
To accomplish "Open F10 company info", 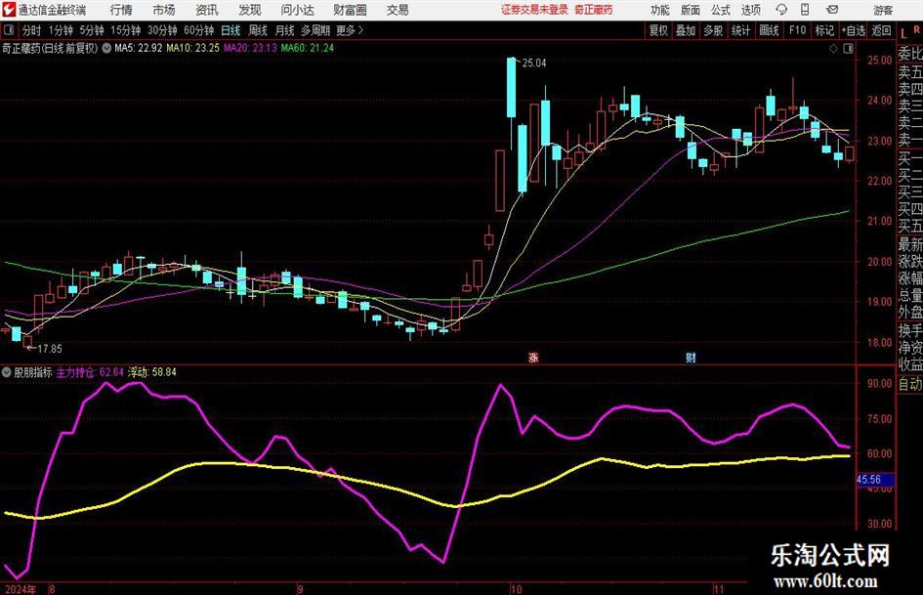I will 798,30.
